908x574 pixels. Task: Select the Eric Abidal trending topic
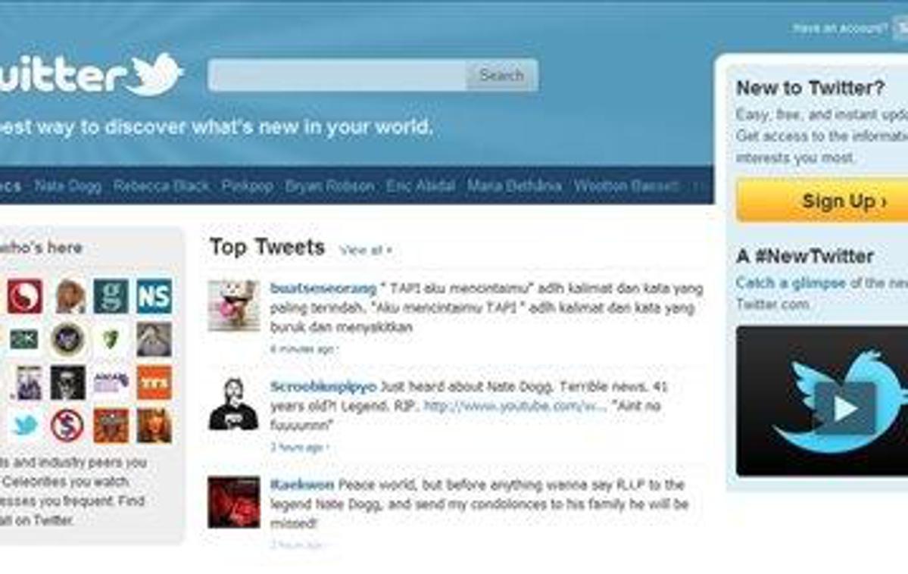[x=420, y=186]
